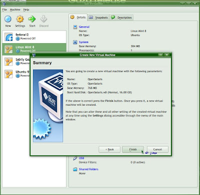Screen dimensions: 200x195
Task: Open the Shared Folders link
Action: (x=88, y=169)
